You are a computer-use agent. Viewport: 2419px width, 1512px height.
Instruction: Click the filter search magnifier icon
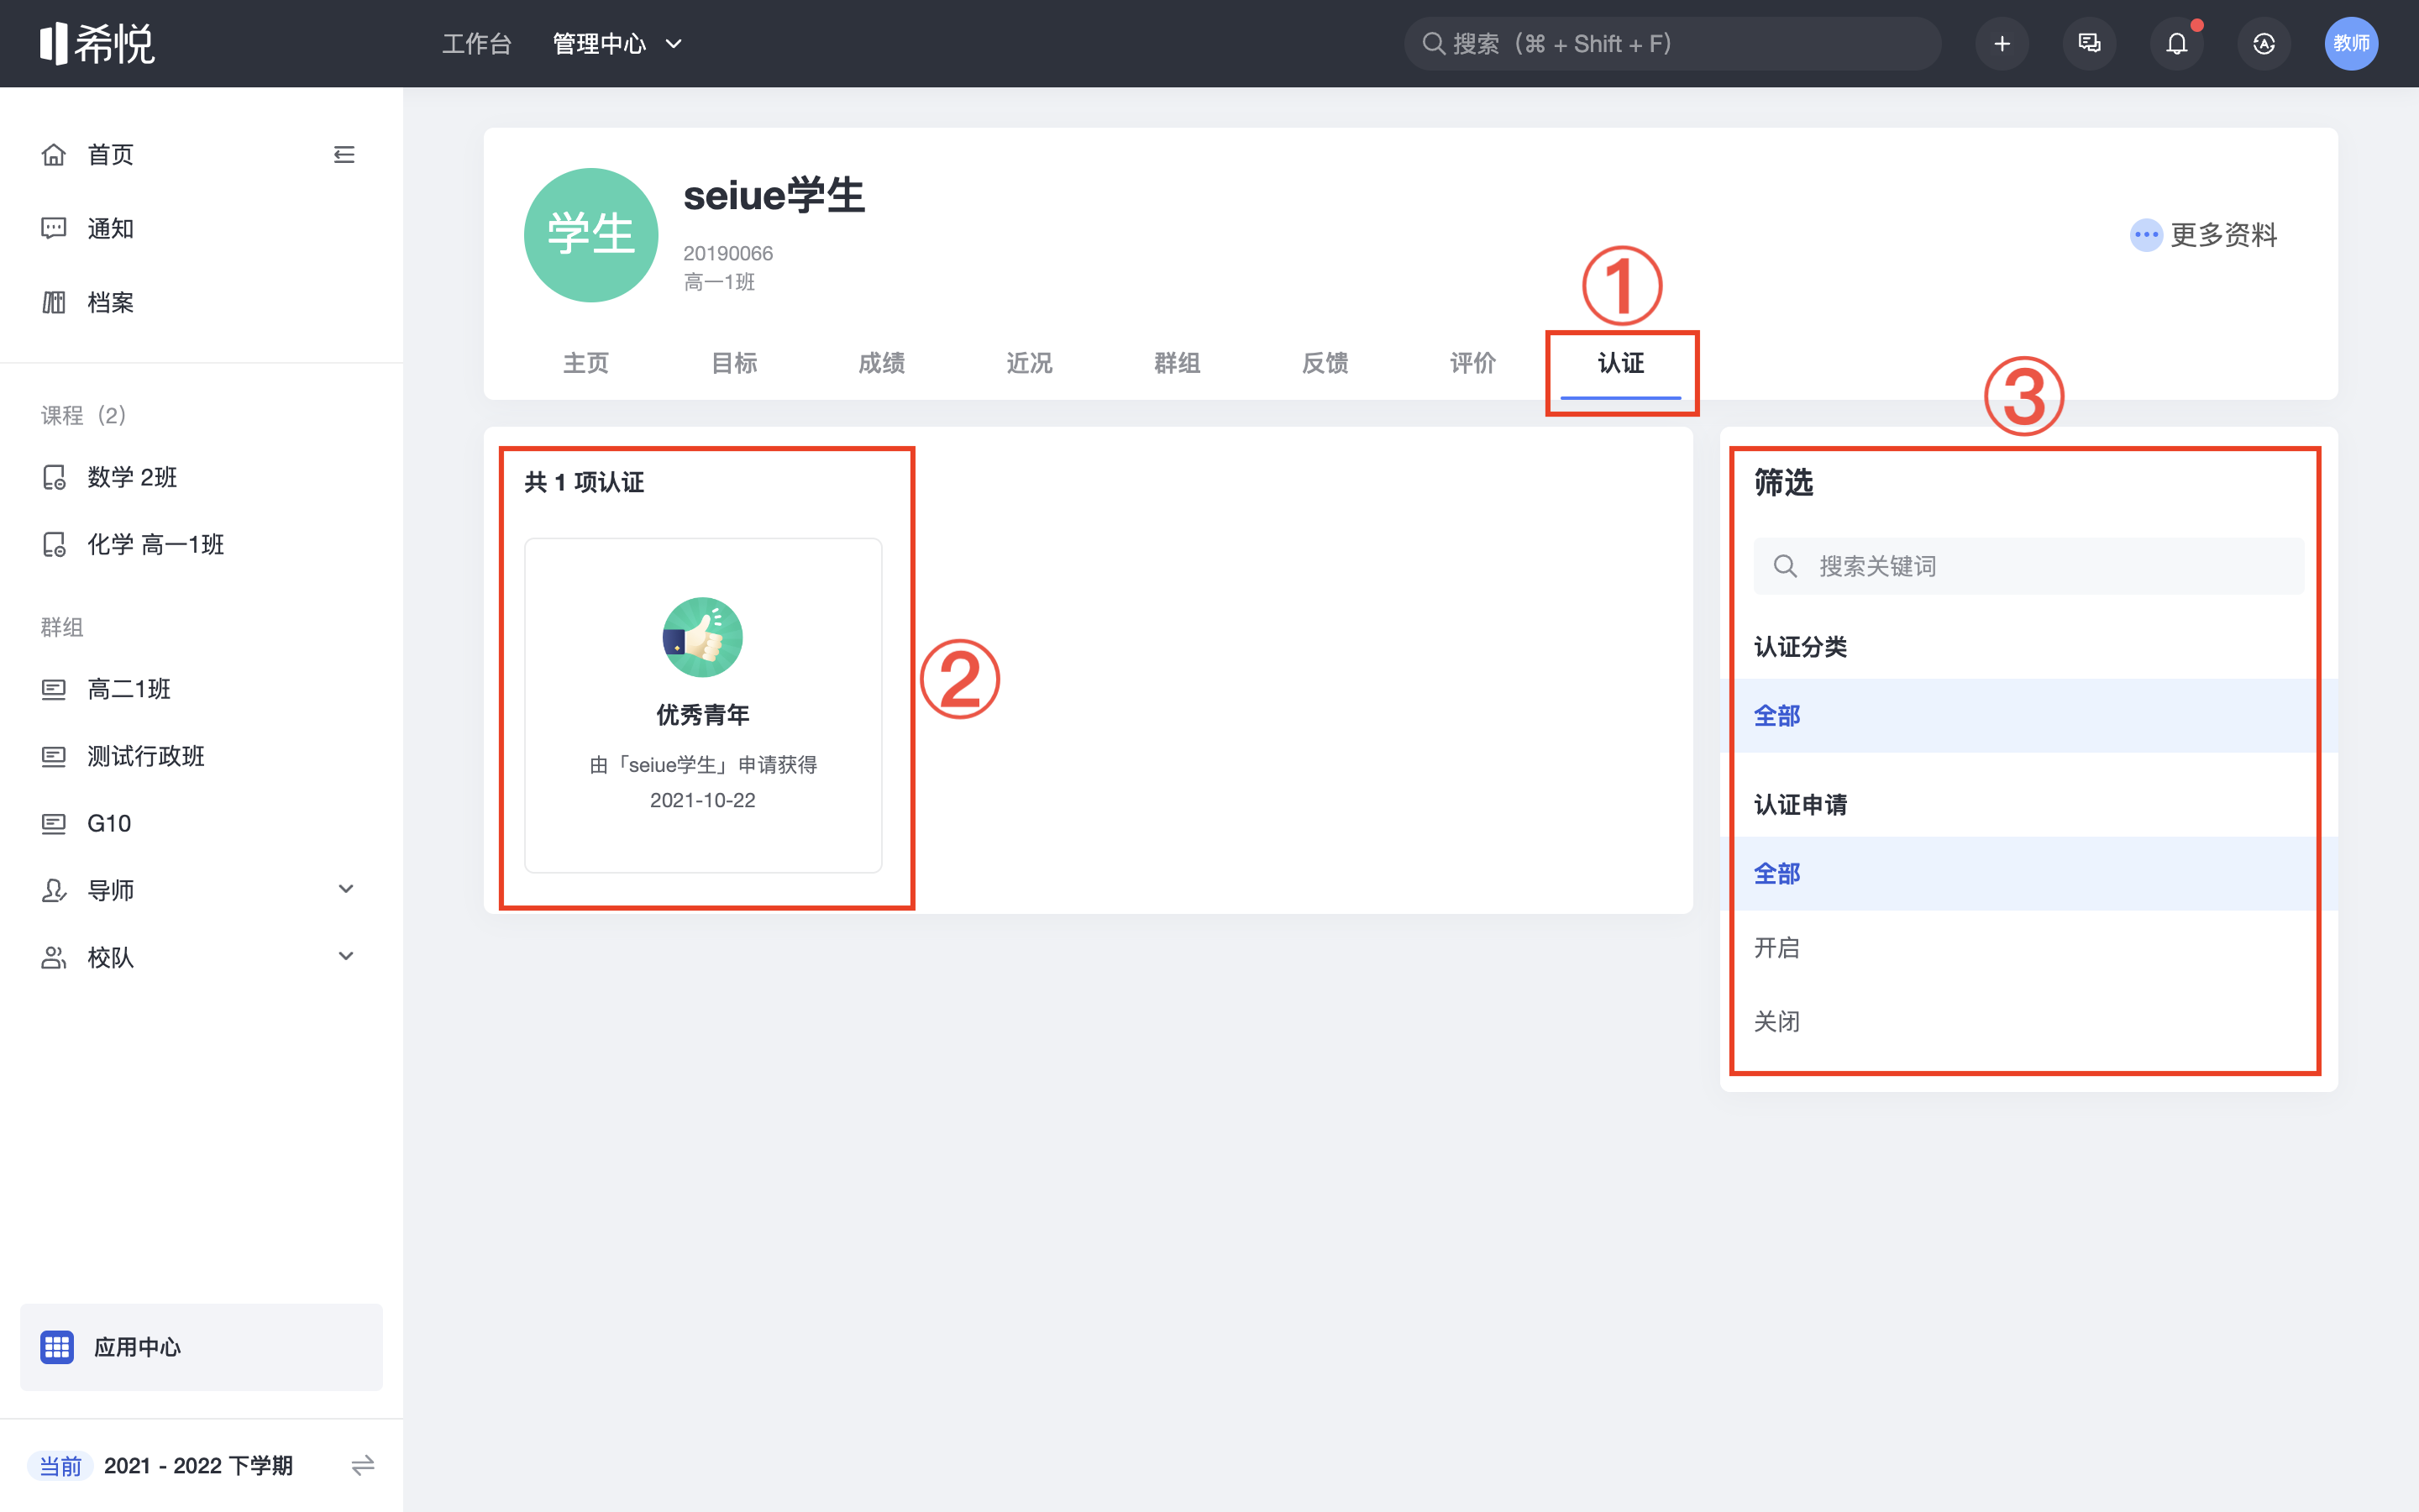[x=1785, y=566]
